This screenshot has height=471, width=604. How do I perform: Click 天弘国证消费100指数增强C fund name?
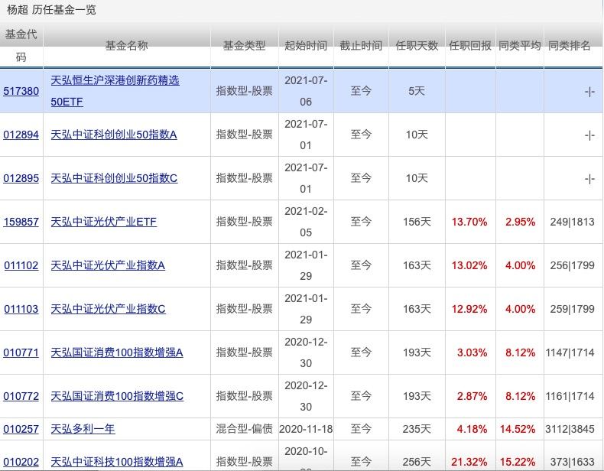click(x=117, y=396)
